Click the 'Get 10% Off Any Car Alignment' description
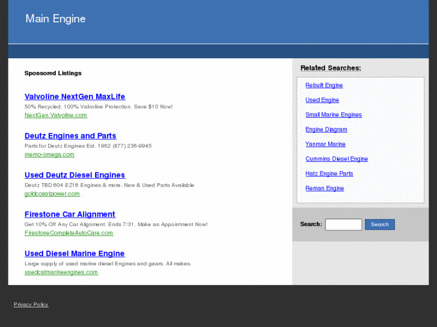 point(116,224)
